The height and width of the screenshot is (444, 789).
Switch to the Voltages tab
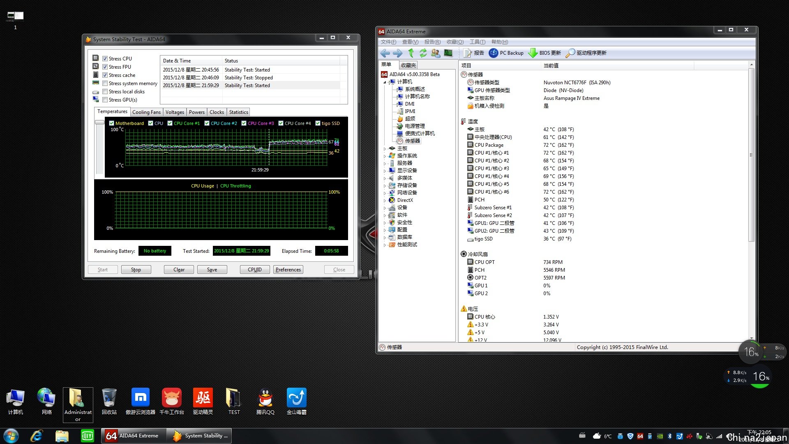175,112
